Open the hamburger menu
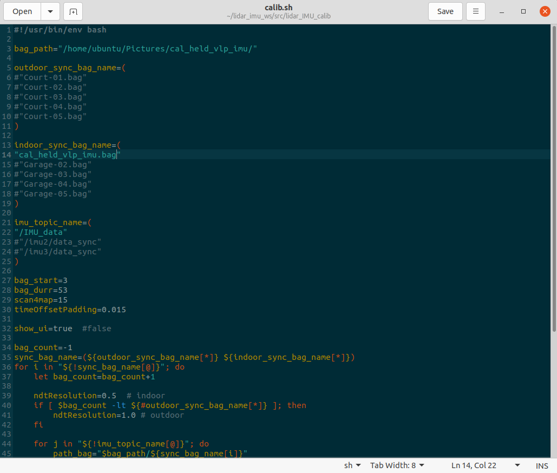 (476, 11)
